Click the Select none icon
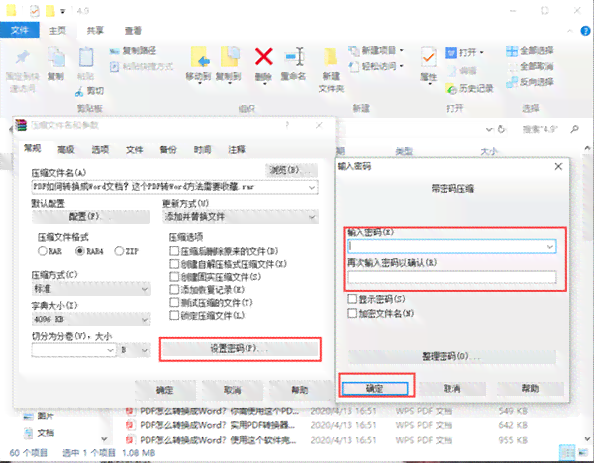 pyautogui.click(x=513, y=67)
